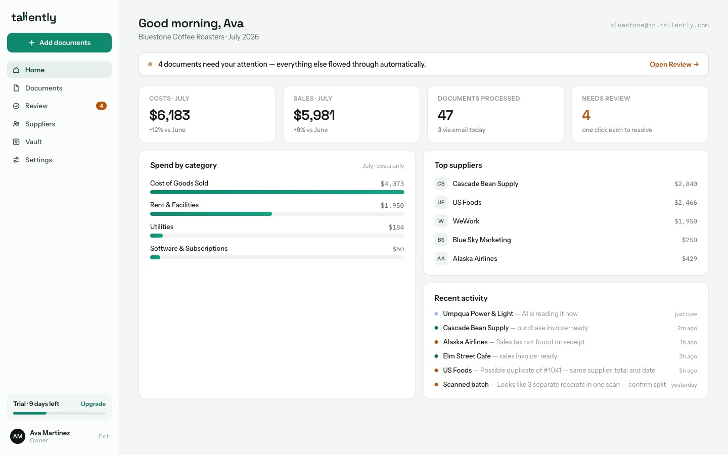Click the orange 4 badge next to Review

point(101,106)
